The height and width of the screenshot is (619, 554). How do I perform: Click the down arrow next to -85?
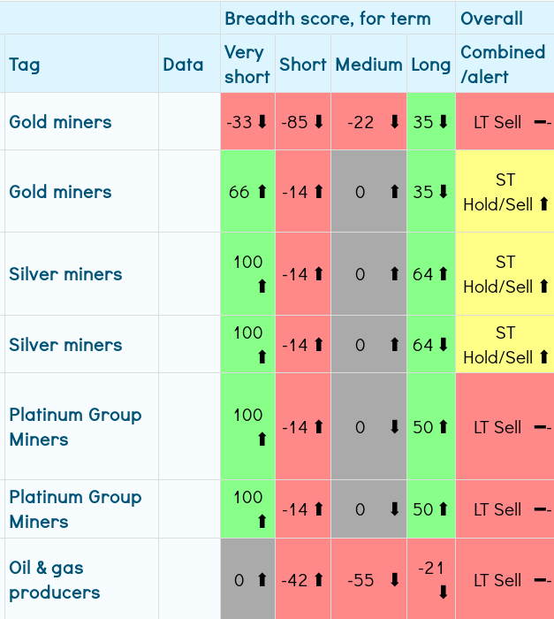pyautogui.click(x=318, y=122)
